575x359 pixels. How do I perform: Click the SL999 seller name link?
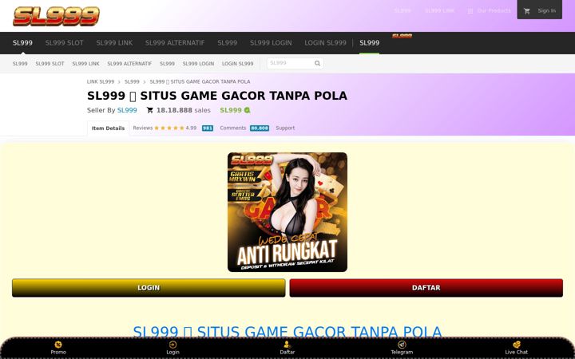tap(127, 110)
